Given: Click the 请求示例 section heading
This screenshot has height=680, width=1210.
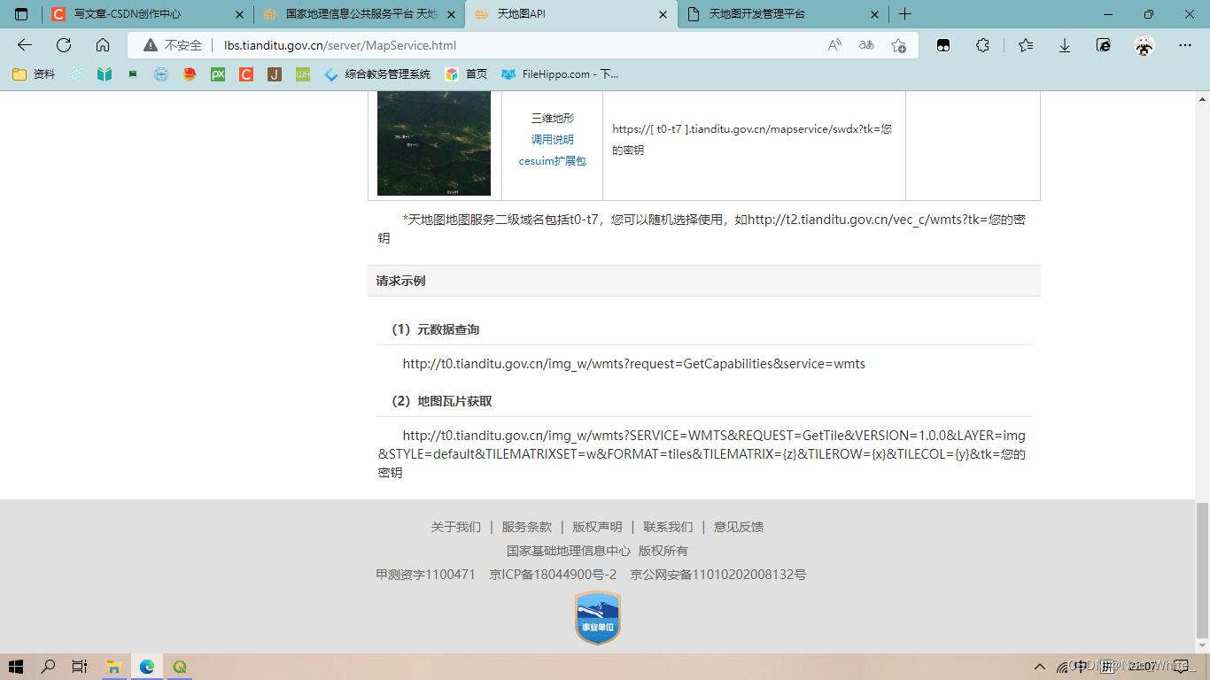Looking at the screenshot, I should [x=400, y=281].
